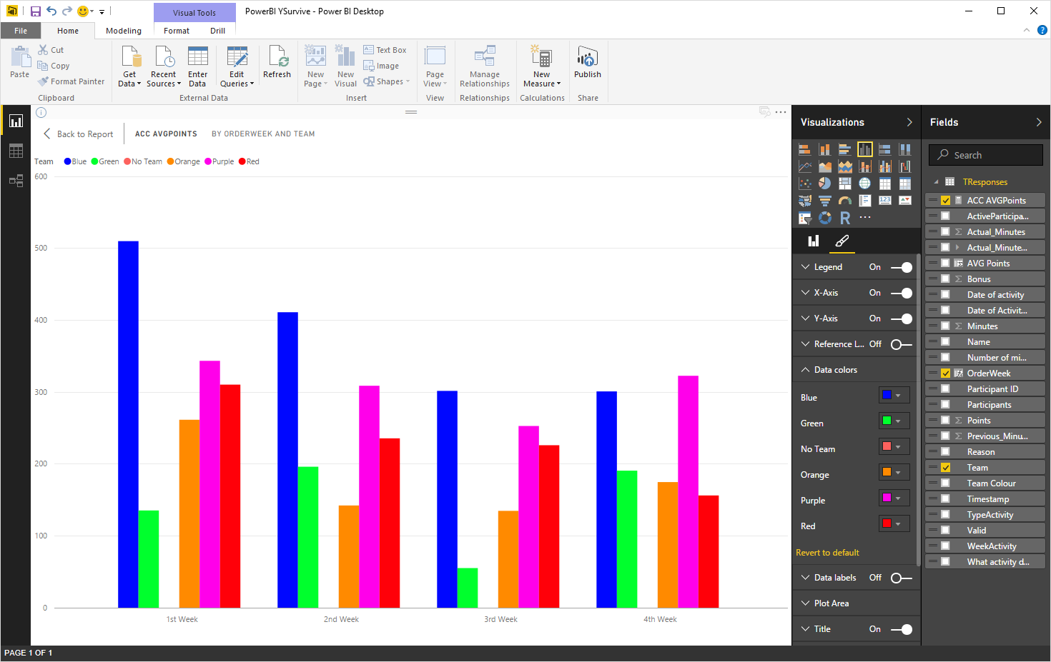The image size is (1051, 662).
Task: Check the Points field checkbox
Action: pos(945,420)
